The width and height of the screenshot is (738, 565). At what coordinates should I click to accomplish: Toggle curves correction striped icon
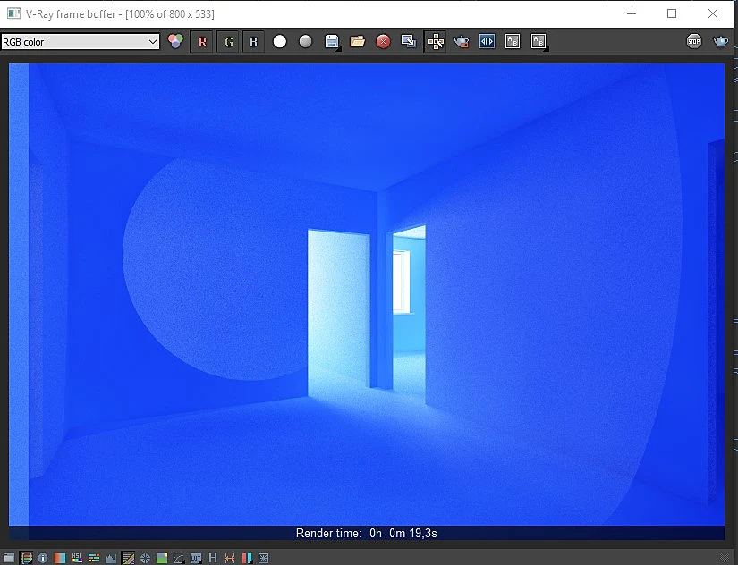(x=128, y=558)
